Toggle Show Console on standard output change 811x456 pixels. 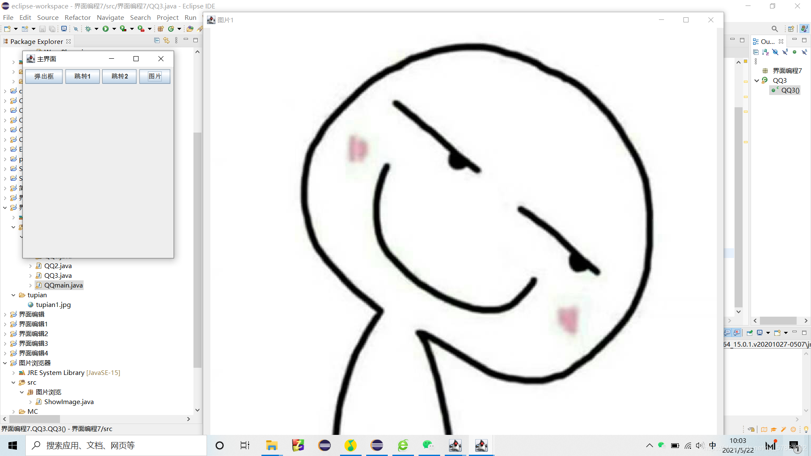[727, 333]
